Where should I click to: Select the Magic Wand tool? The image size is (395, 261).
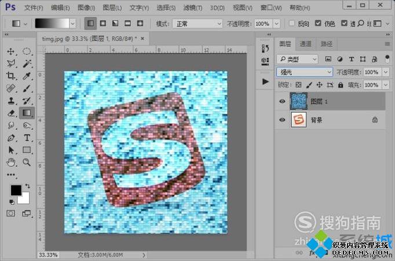click(x=27, y=64)
